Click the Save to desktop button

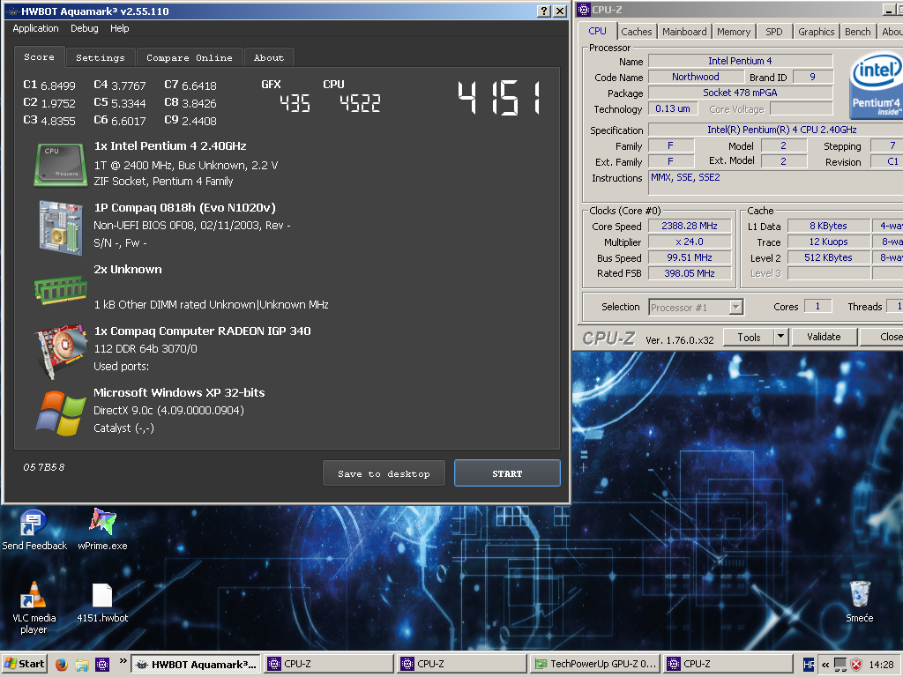[x=384, y=473]
